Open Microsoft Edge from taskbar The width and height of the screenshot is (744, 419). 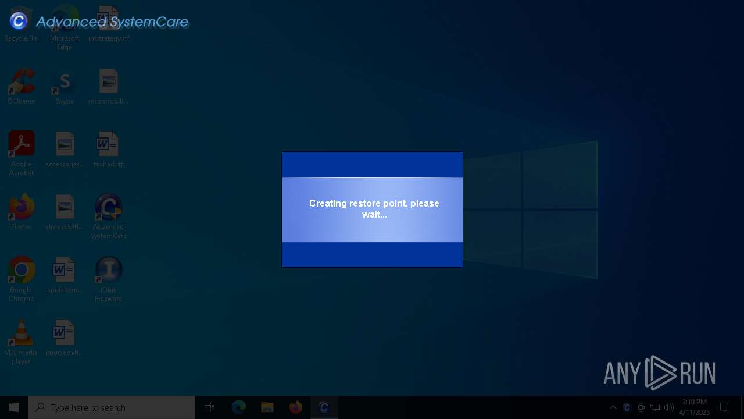coord(239,407)
